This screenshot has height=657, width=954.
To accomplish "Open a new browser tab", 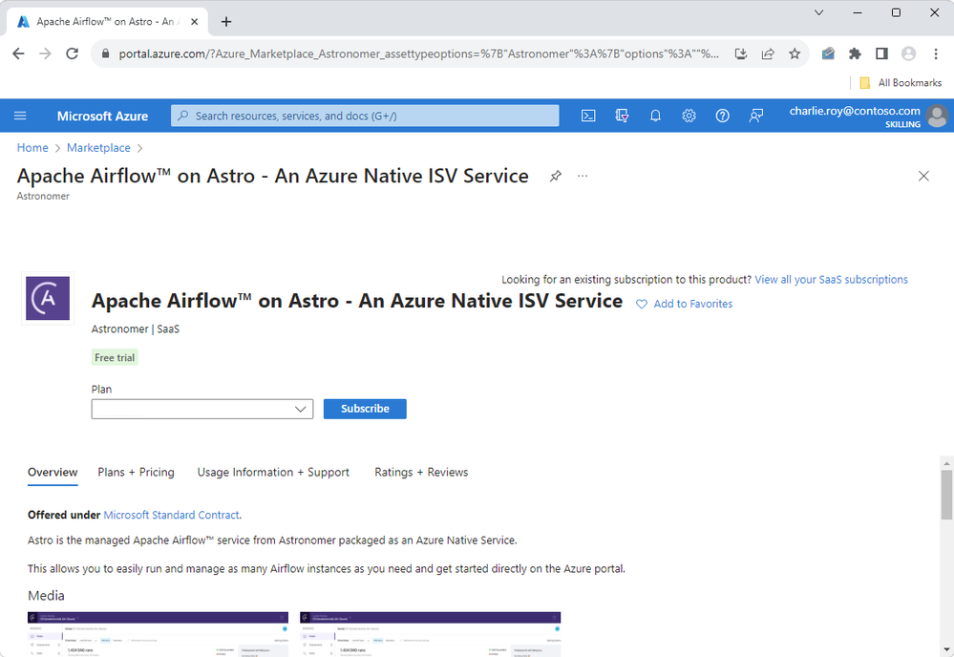I will coord(226,22).
